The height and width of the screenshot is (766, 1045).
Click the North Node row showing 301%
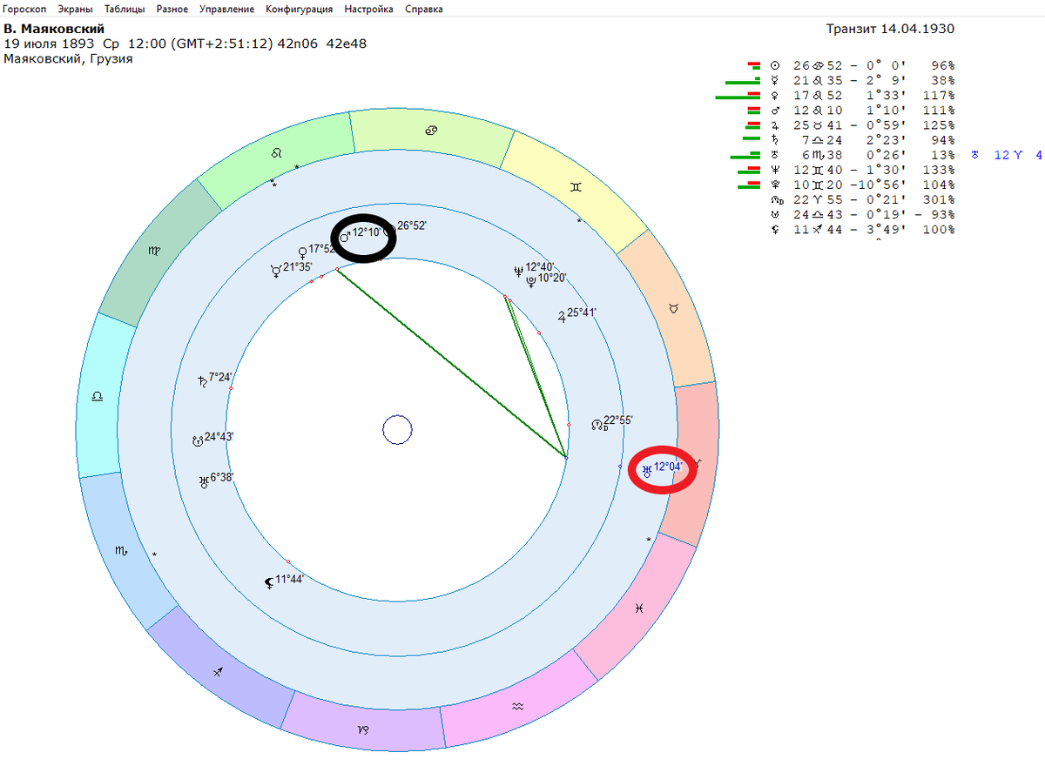(x=862, y=200)
